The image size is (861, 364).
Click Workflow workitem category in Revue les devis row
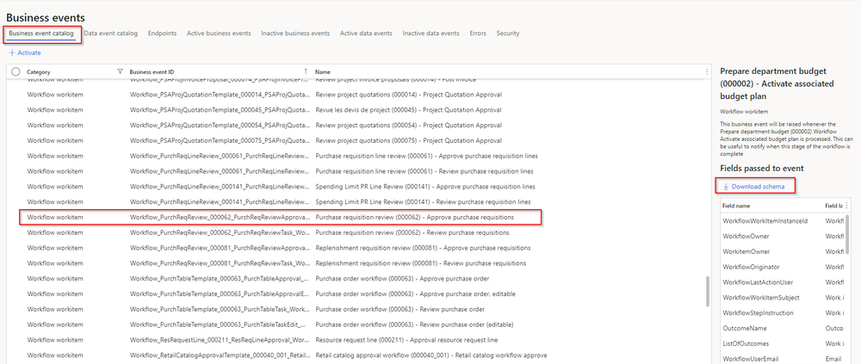pyautogui.click(x=55, y=110)
